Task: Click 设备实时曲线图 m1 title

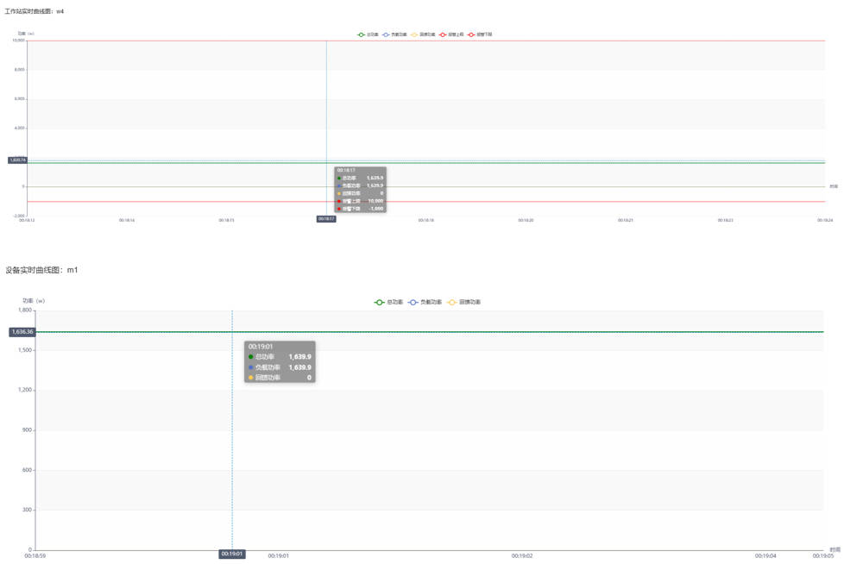Action: click(x=41, y=270)
